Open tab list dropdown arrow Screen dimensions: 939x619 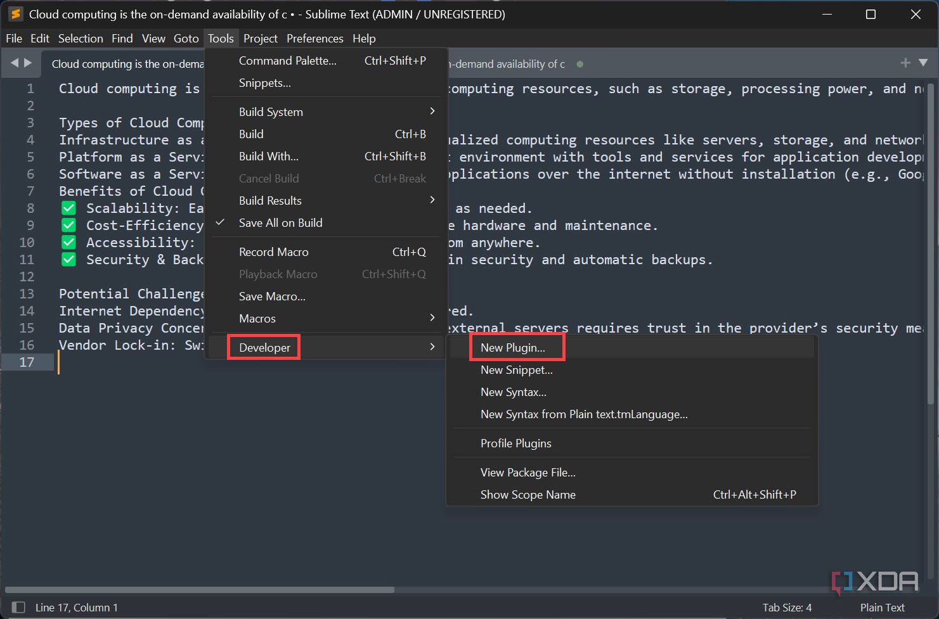coord(923,63)
